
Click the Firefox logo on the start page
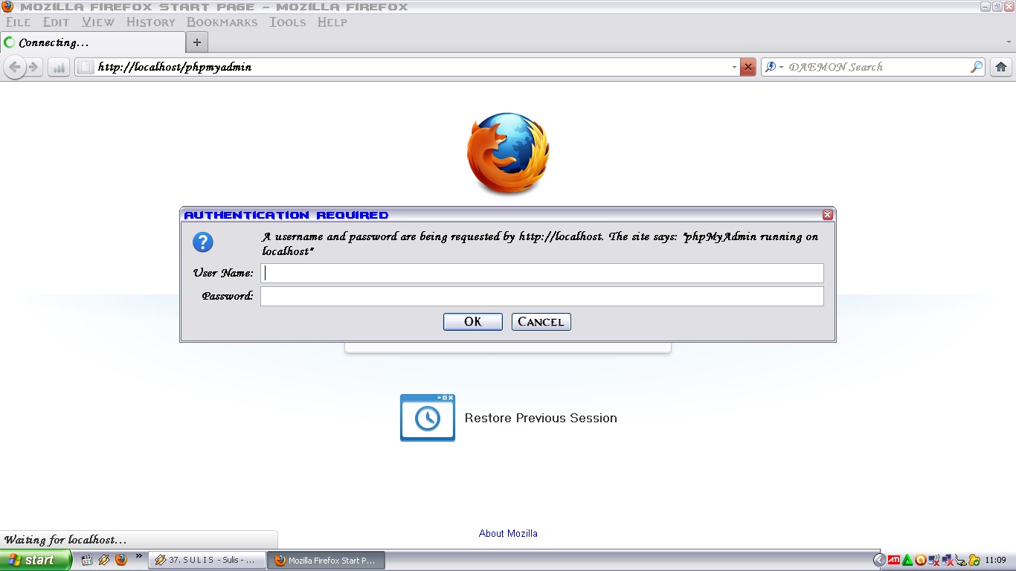click(x=509, y=154)
